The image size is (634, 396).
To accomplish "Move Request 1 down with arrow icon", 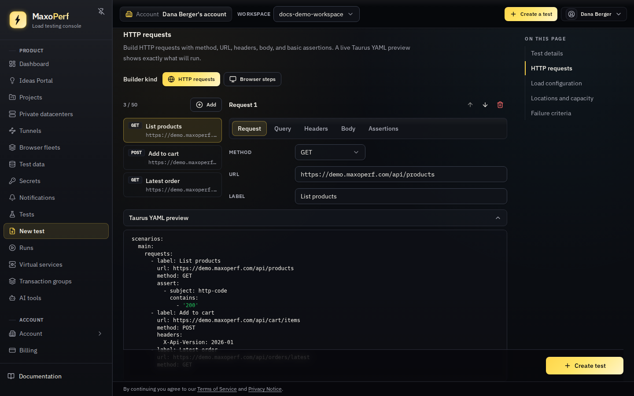I will (x=485, y=105).
